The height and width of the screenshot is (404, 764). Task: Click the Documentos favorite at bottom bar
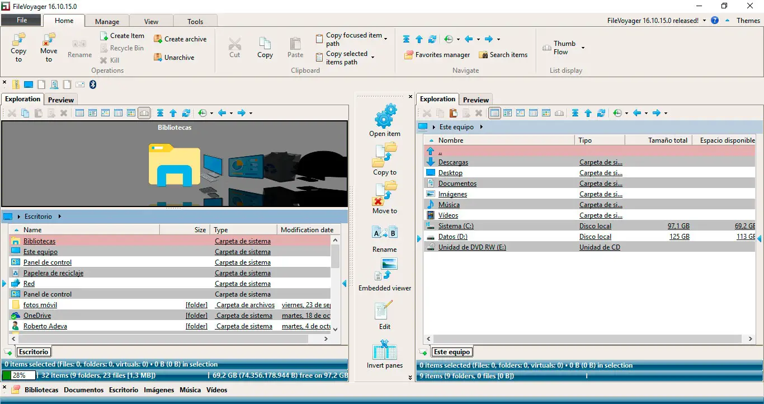coord(83,390)
